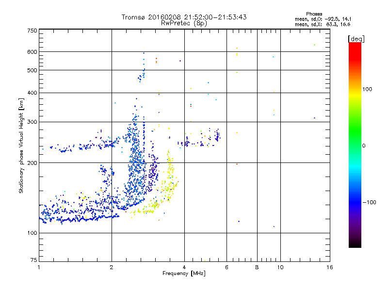This screenshot has height=291, width=388.
Task: Click the y-axis tick label '75'
Action: (x=34, y=260)
